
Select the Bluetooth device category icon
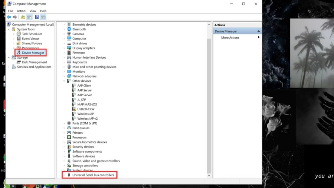pos(69,29)
